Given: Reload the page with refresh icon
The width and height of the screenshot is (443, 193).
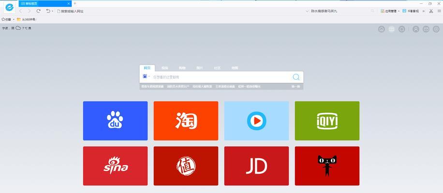Looking at the screenshot, I should tap(38, 11).
